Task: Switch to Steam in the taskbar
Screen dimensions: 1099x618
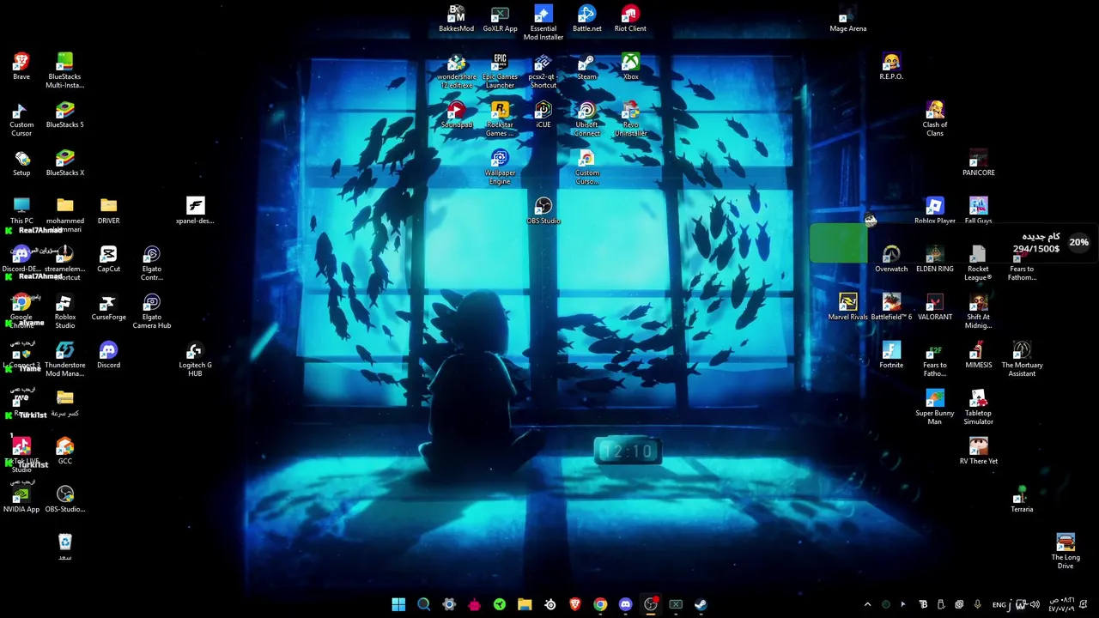Action: click(701, 604)
